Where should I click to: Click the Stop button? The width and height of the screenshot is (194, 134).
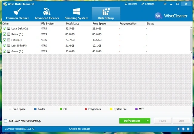(181, 121)
